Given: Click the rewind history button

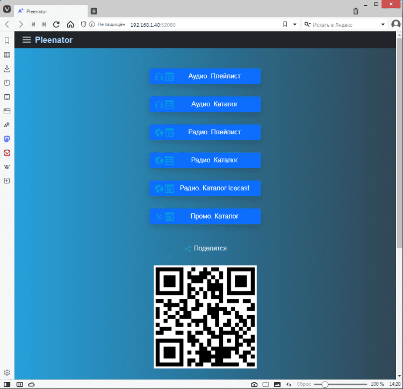Looking at the screenshot, I should [33, 24].
